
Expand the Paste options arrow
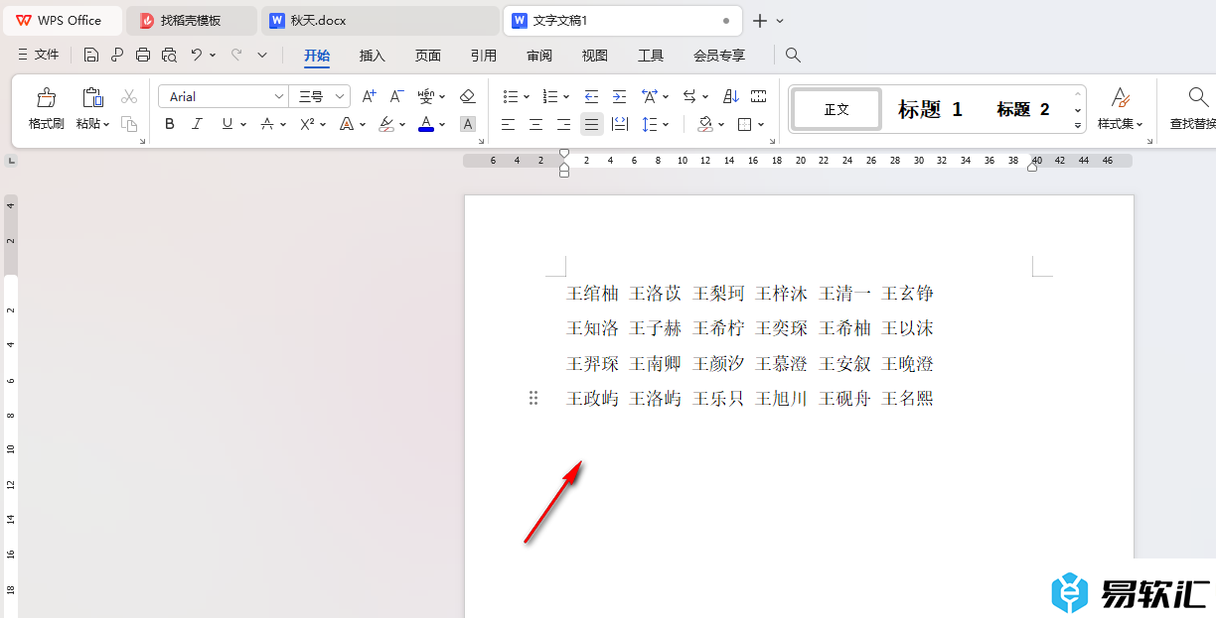click(x=105, y=124)
